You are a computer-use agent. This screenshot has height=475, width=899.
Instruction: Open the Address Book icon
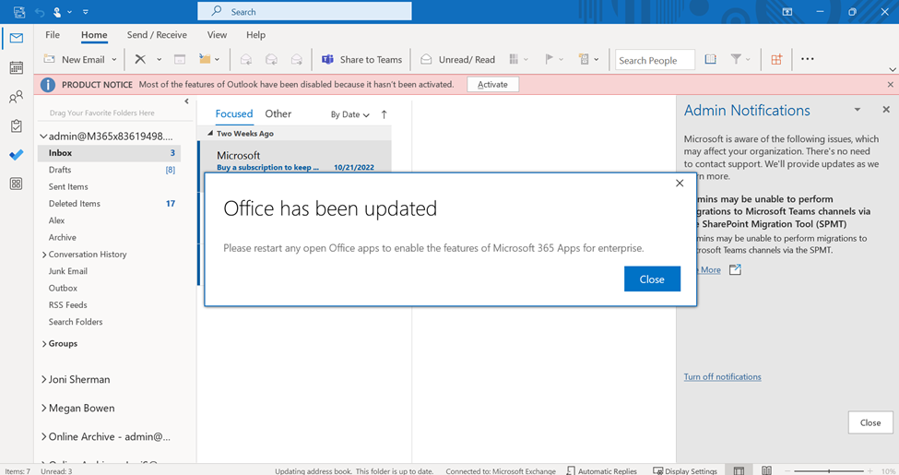pos(710,59)
